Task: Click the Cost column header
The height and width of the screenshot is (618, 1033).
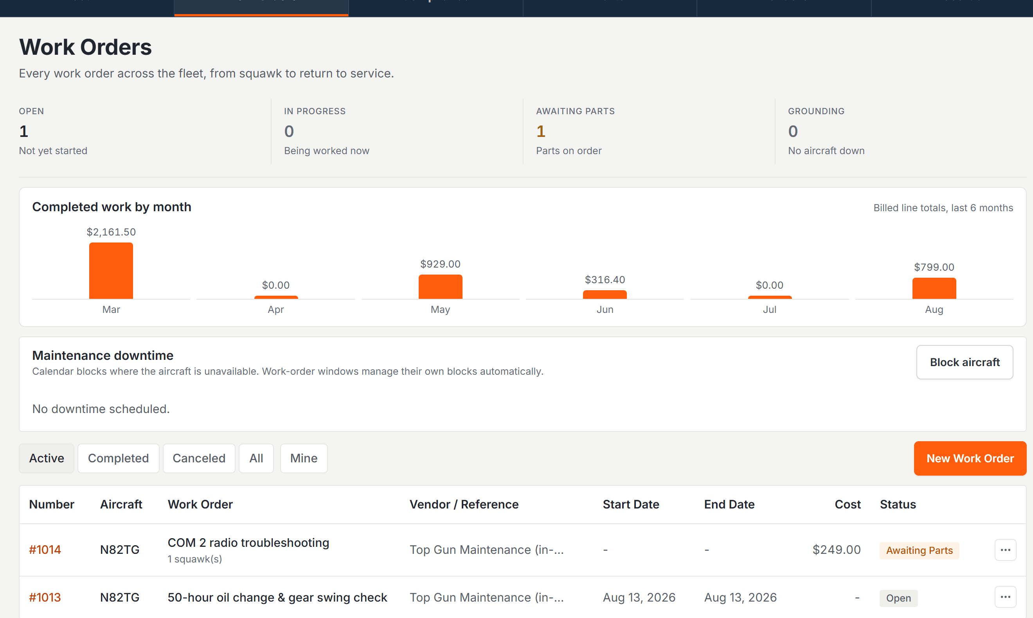Action: (x=848, y=504)
